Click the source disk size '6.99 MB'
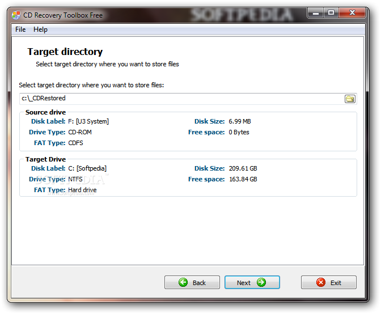Viewport: 381px width, 314px height. (240, 121)
